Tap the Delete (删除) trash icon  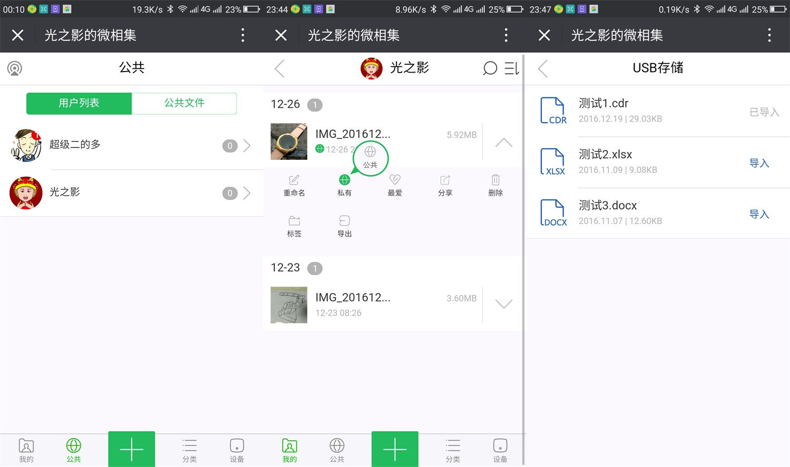pyautogui.click(x=495, y=180)
